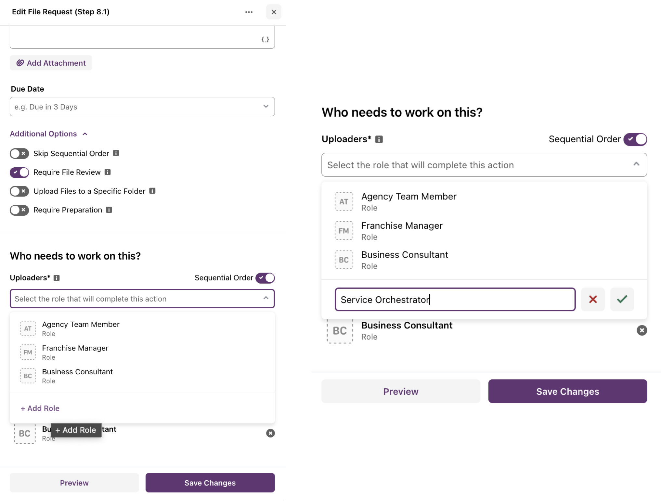The image size is (661, 501).
Task: Cancel new role with the red X
Action: 593,299
